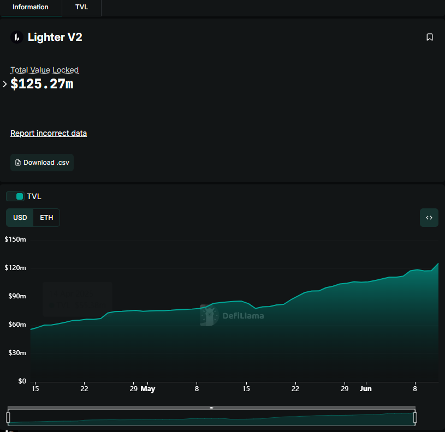Click the file icon in Download .csv

pyautogui.click(x=18, y=163)
